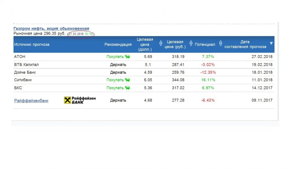Open the Райффайзенбанк source link
The height and width of the screenshot is (170, 288).
pos(31,100)
